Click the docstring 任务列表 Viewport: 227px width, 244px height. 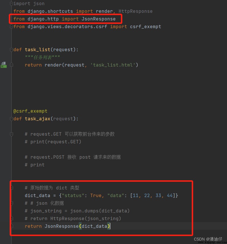click(42, 57)
